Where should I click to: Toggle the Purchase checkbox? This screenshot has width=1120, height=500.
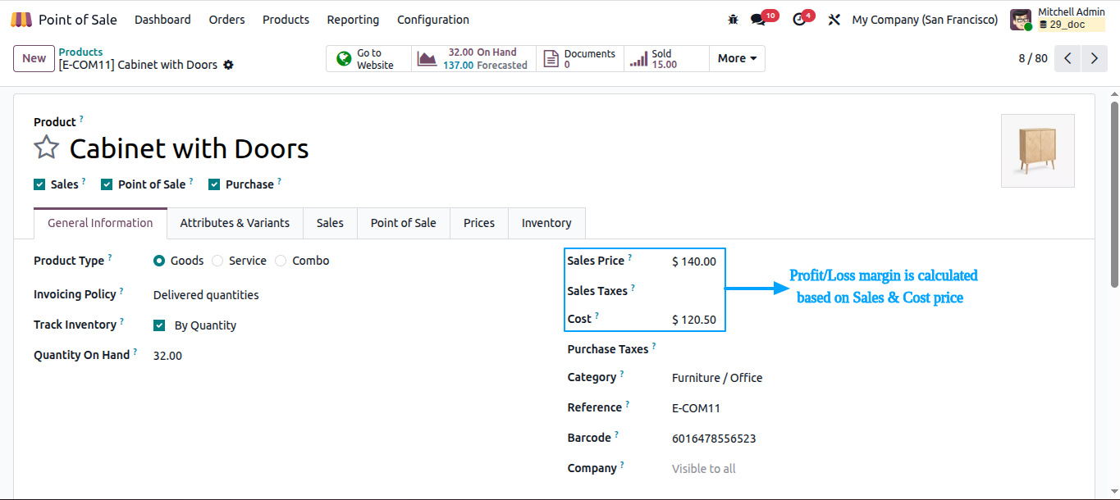[x=214, y=184]
